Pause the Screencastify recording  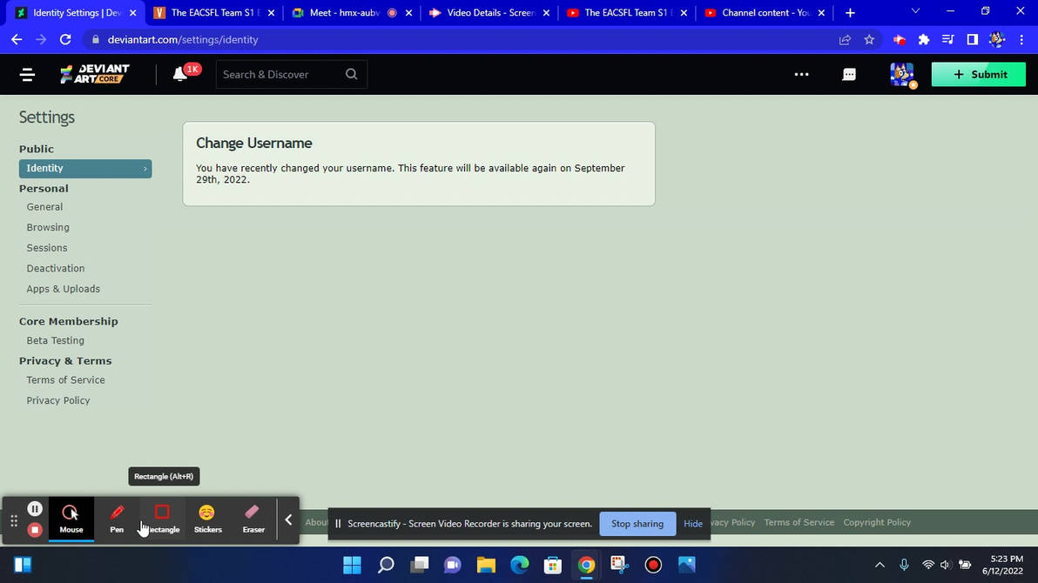click(35, 508)
